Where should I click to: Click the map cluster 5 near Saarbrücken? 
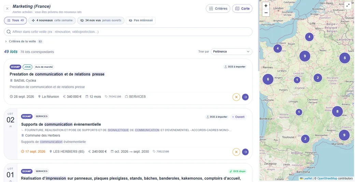coord(344,58)
